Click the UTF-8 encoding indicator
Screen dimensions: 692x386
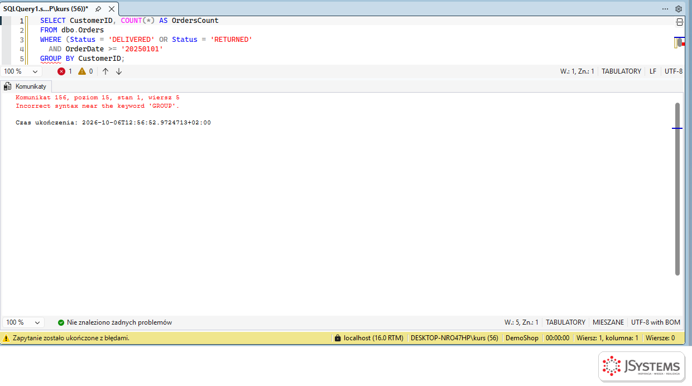point(674,71)
